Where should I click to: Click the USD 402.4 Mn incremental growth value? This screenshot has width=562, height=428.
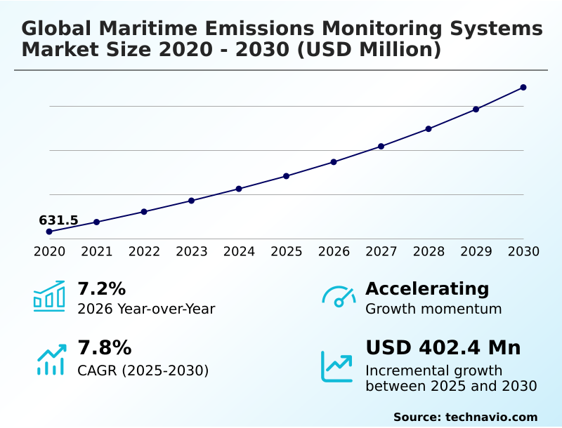coord(443,348)
